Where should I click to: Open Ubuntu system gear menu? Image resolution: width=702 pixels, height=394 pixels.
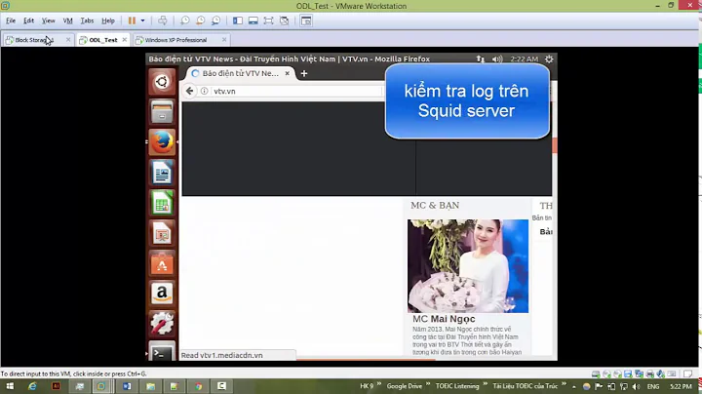(549, 59)
